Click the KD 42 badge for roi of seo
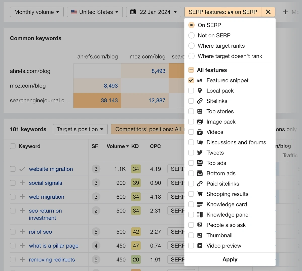Screen dimensions: 302x271 136,232
